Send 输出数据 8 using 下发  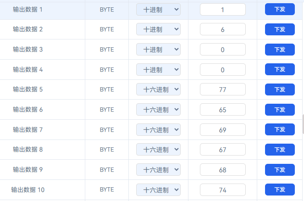(x=280, y=150)
